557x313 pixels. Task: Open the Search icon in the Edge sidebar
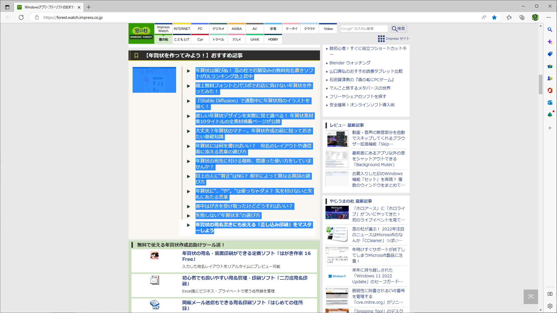550,30
